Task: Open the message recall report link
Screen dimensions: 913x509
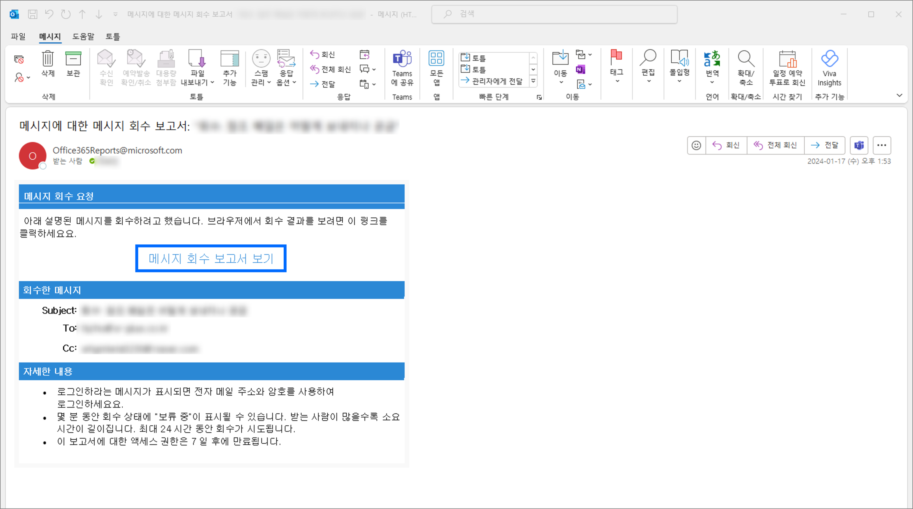Action: coord(211,258)
